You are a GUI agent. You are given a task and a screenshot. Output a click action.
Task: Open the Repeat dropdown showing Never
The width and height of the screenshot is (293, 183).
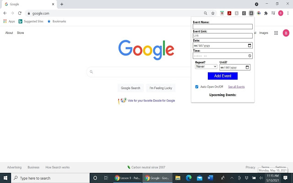pyautogui.click(x=206, y=66)
